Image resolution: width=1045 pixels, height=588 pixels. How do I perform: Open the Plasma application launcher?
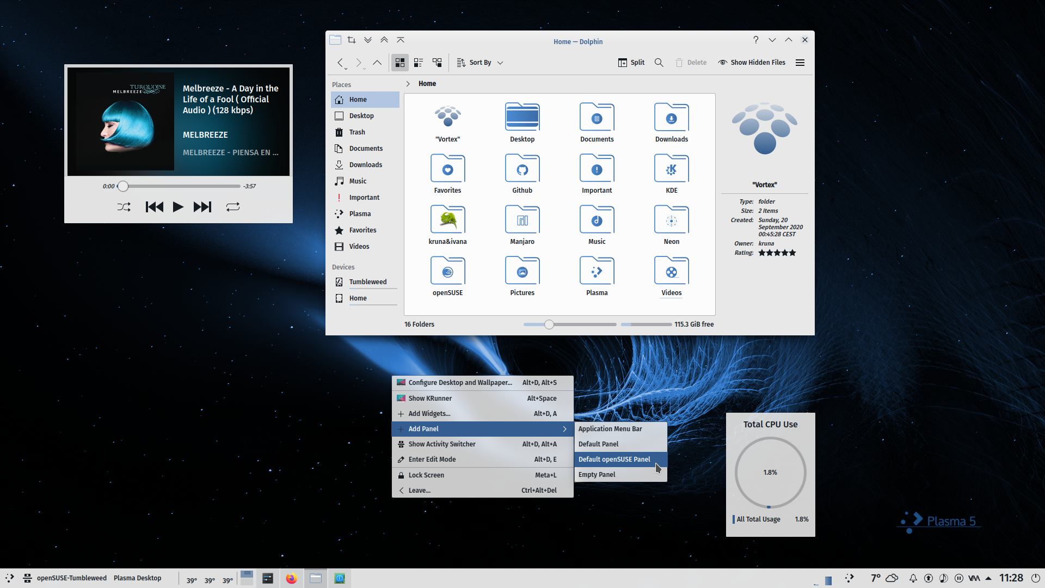coord(10,578)
